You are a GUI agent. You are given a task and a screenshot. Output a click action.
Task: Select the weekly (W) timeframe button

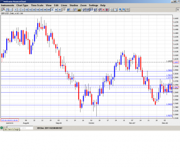click(x=56, y=10)
